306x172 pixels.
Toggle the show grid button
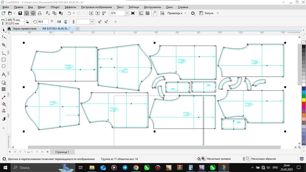[148, 13]
